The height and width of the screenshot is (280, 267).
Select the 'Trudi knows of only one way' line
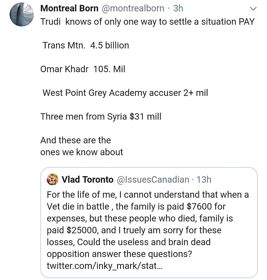coord(147,22)
